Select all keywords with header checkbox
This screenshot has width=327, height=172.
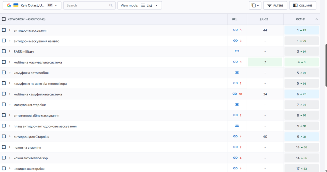(x=4, y=19)
